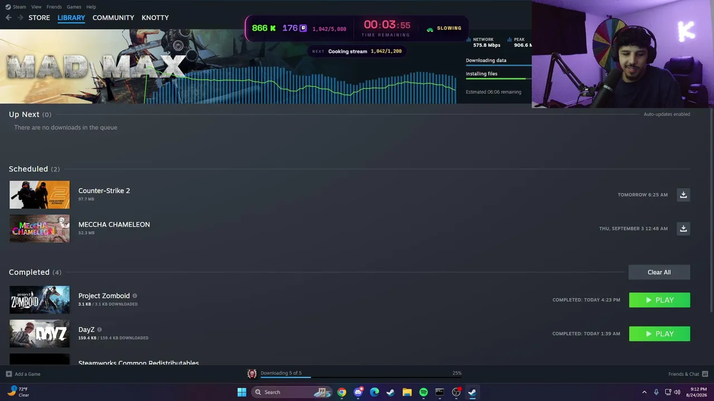Switch to the COMMUNITY tab
Image resolution: width=714 pixels, height=401 pixels.
113,18
